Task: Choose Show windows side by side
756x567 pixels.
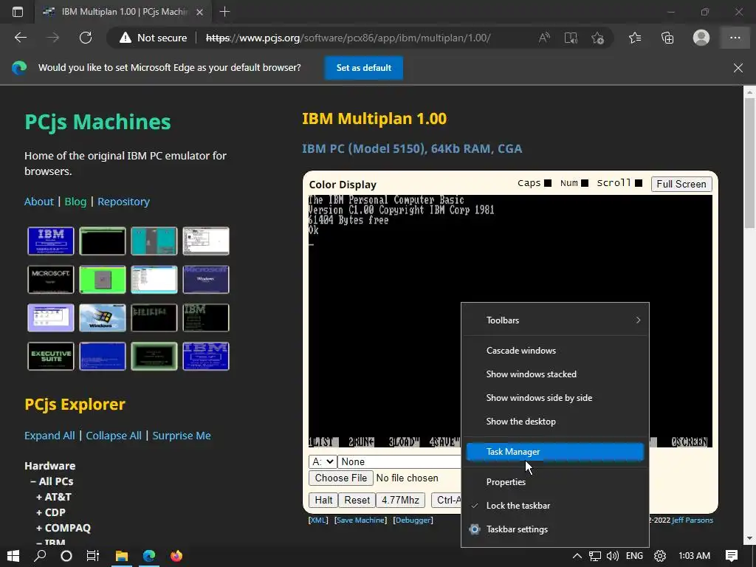Action: (x=555, y=398)
